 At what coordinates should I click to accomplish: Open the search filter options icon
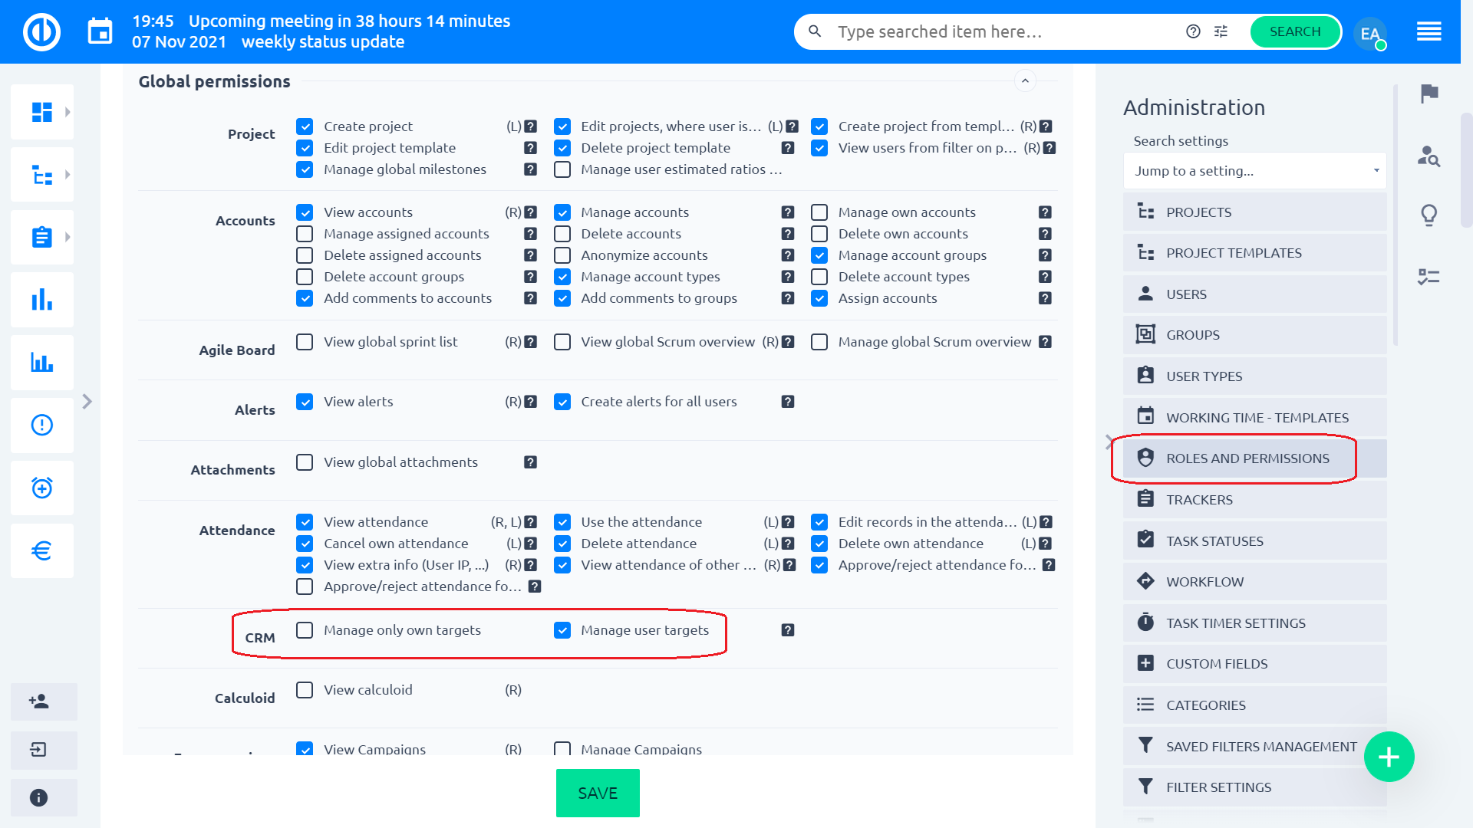pyautogui.click(x=1221, y=31)
